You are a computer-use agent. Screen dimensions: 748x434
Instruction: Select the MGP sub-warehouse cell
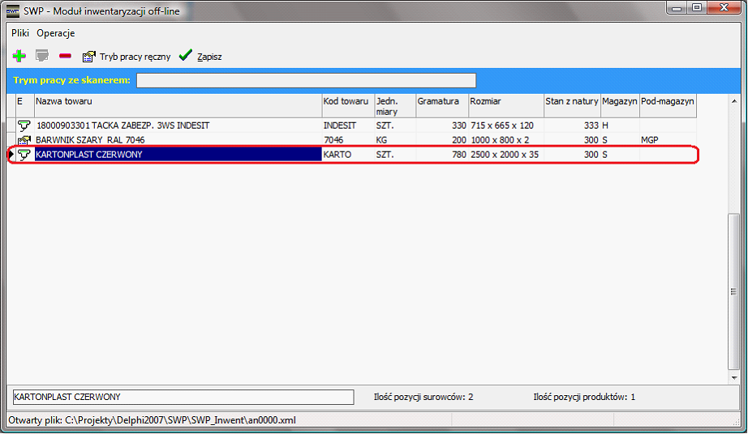667,140
